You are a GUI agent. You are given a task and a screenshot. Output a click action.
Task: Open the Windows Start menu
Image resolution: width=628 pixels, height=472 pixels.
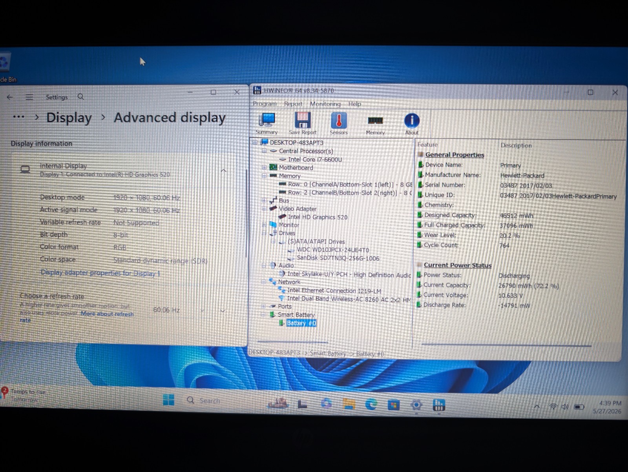pyautogui.click(x=169, y=400)
